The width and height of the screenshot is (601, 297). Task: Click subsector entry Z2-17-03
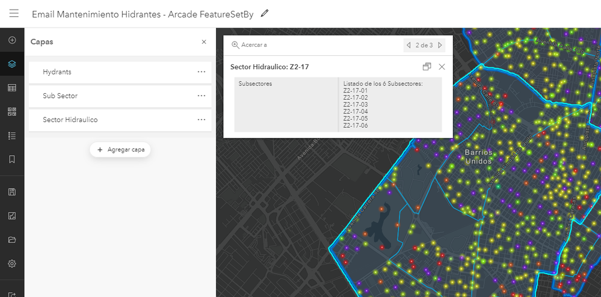point(356,105)
